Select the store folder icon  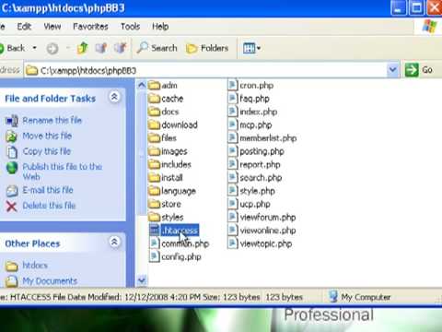click(155, 204)
